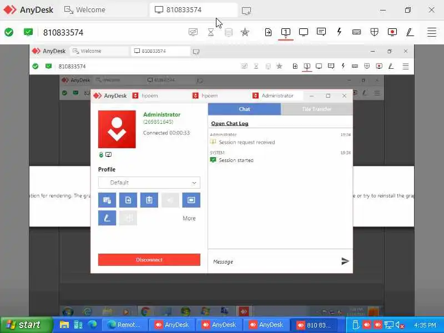Open the shield permissions icon in outer toolbar
The width and height of the screenshot is (444, 333).
point(374,32)
